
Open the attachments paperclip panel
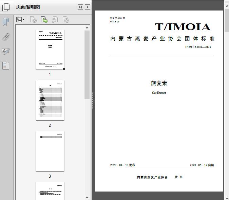coord(6,37)
